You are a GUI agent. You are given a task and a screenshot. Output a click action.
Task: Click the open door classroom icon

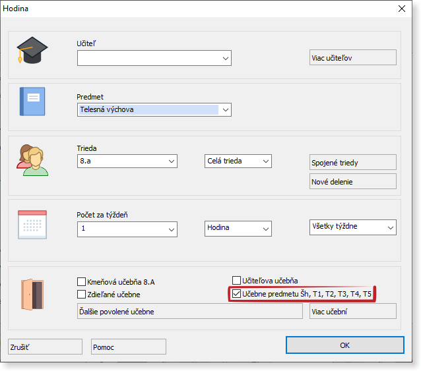point(32,295)
